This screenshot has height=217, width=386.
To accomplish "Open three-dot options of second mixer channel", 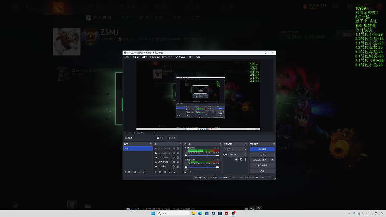I will click(x=186, y=163).
